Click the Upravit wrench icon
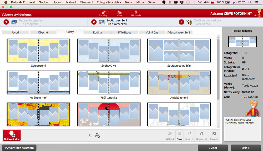Screen dimensions: 263x151 tap(189, 135)
